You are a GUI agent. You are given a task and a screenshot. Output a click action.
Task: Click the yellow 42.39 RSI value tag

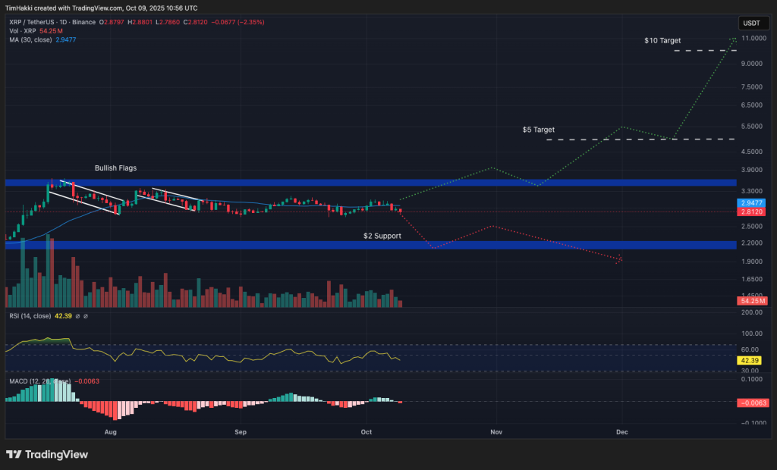[x=750, y=362]
